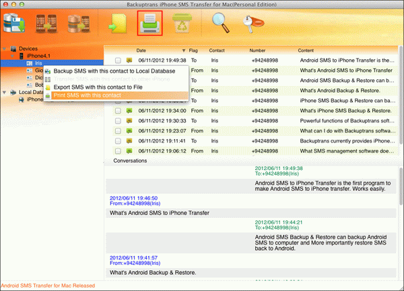Tick the checkbox for 19:11:41 message

118,141
